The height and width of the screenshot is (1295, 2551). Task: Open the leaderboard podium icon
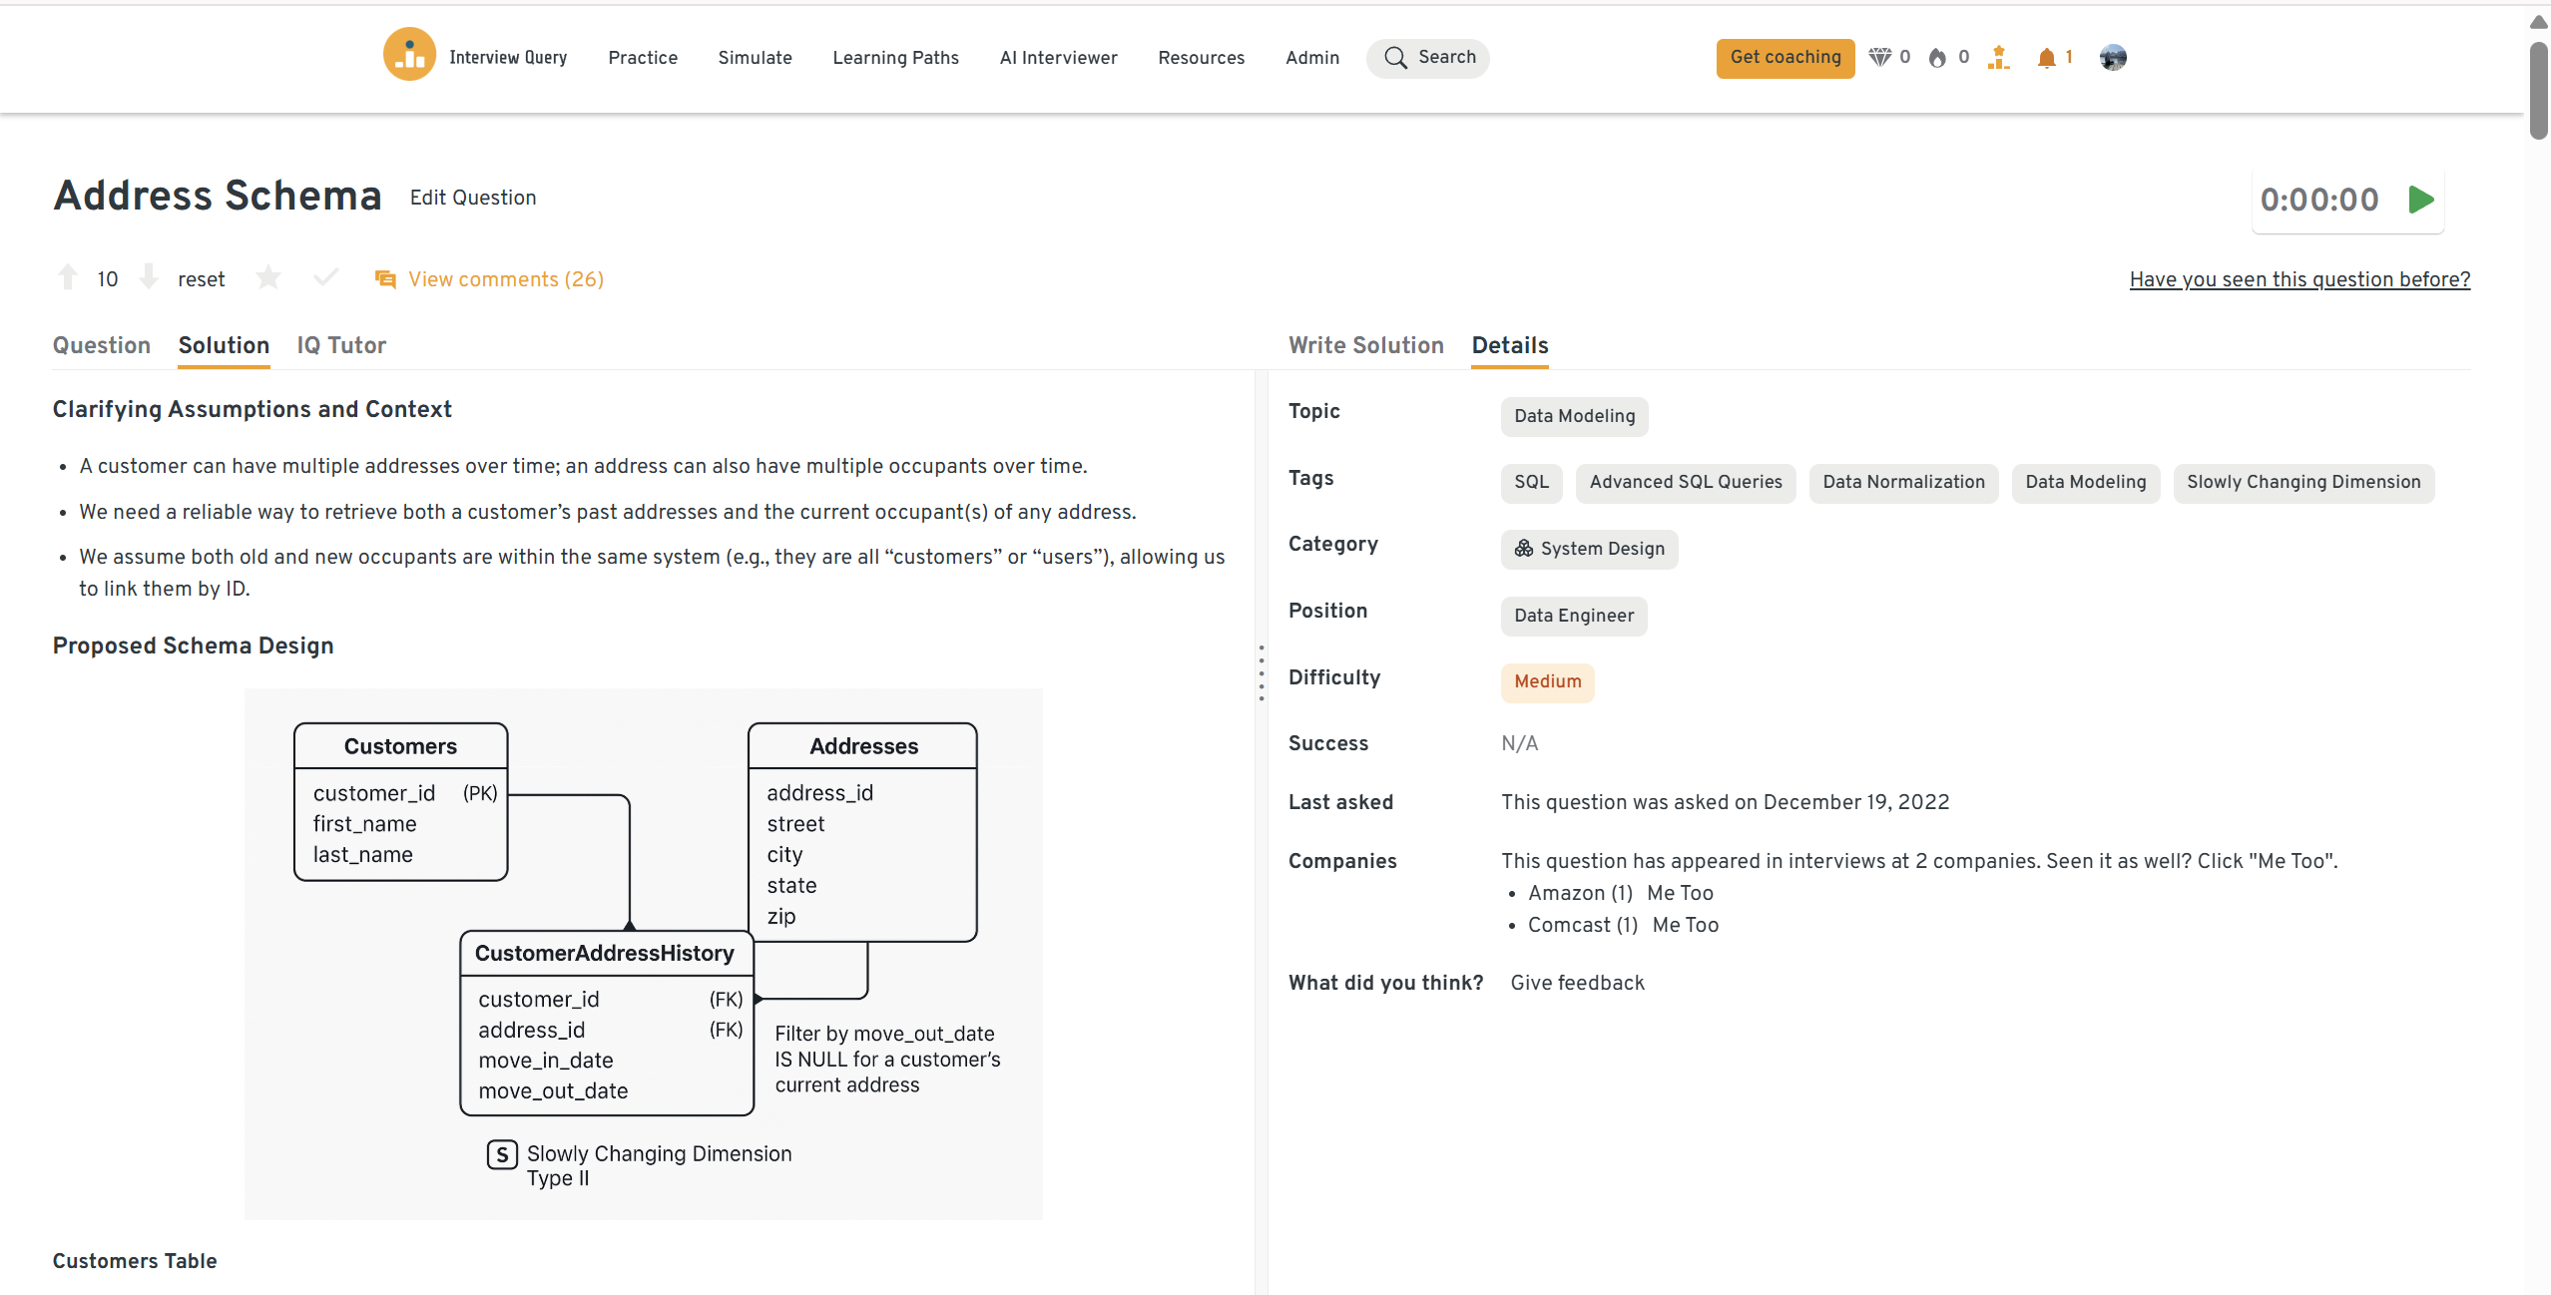(x=1998, y=57)
